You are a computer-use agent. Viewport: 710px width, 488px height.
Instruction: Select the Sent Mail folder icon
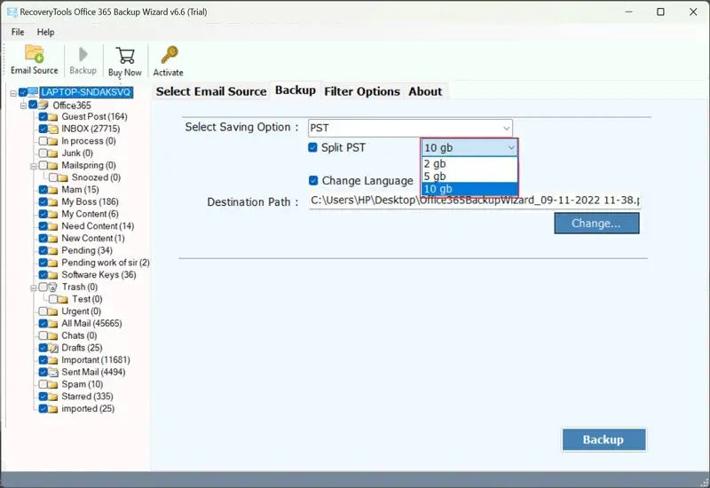(x=54, y=373)
